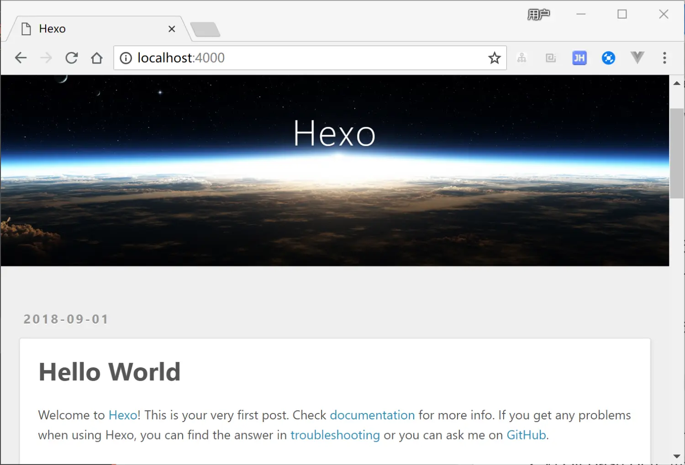Click the vertical scrollbar thumb

point(677,153)
